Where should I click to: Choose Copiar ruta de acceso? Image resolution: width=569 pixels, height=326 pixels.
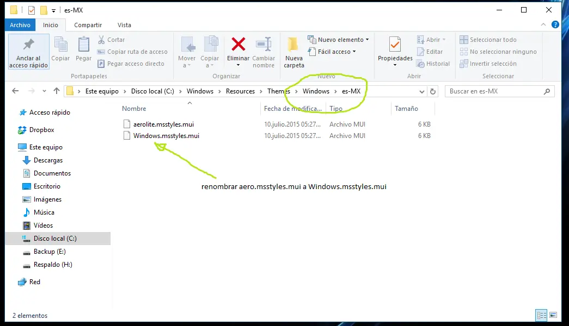132,52
